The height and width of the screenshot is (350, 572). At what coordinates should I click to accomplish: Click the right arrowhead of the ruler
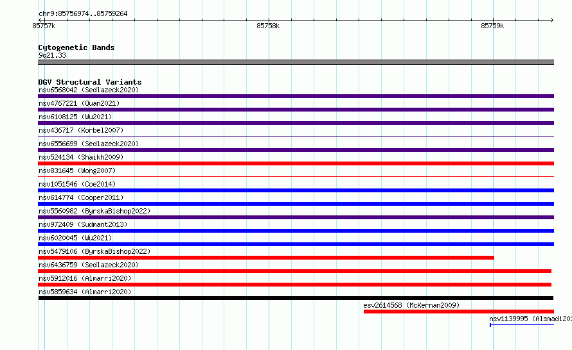click(x=552, y=20)
